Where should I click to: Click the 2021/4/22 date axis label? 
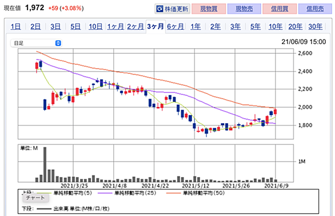pyautogui.click(x=155, y=186)
